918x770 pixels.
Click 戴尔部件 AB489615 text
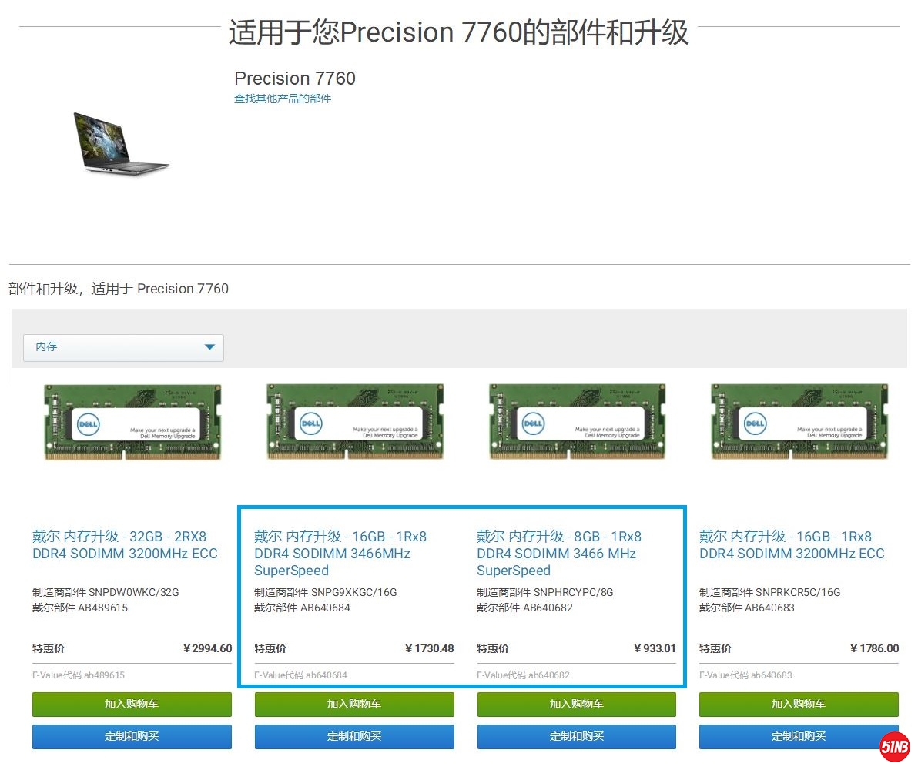(x=79, y=608)
